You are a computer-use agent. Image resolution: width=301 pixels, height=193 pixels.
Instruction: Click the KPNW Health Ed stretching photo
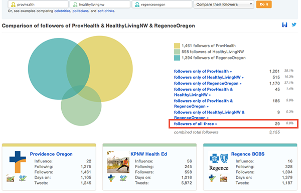118,162
